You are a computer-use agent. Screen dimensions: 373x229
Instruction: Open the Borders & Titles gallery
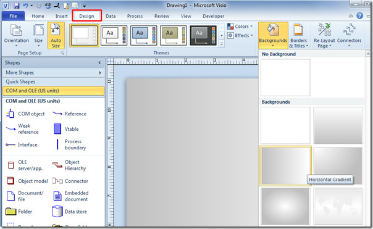pos(298,35)
